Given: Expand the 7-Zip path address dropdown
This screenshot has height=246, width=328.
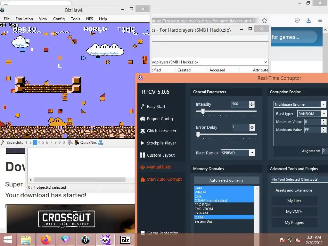Looking at the screenshot, I should click(x=266, y=62).
